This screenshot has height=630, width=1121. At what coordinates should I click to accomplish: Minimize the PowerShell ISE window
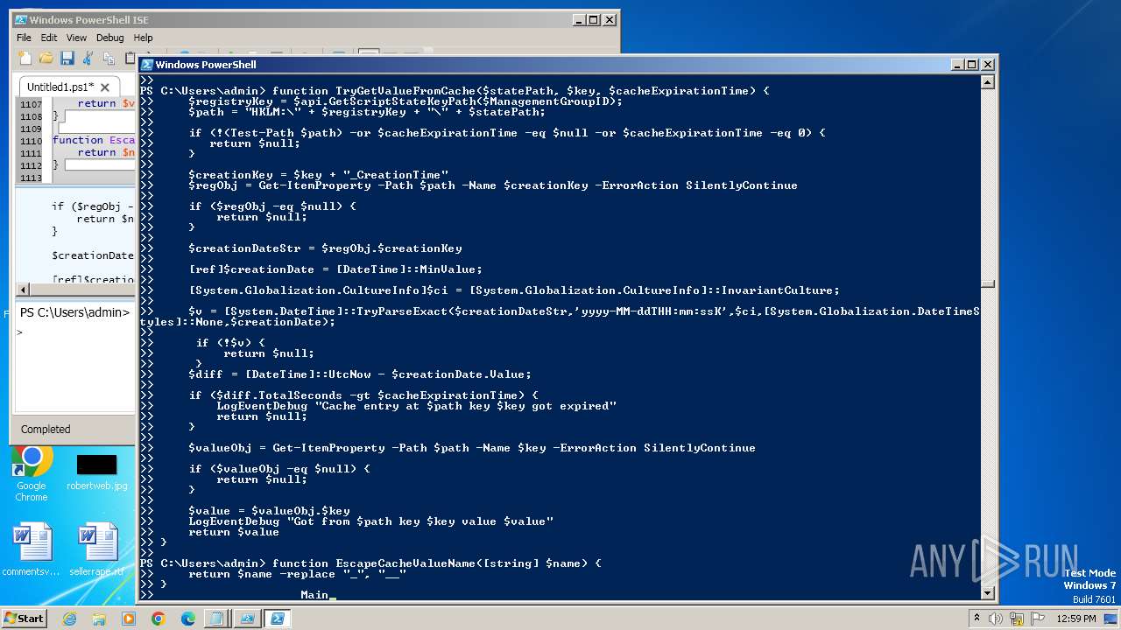580,20
